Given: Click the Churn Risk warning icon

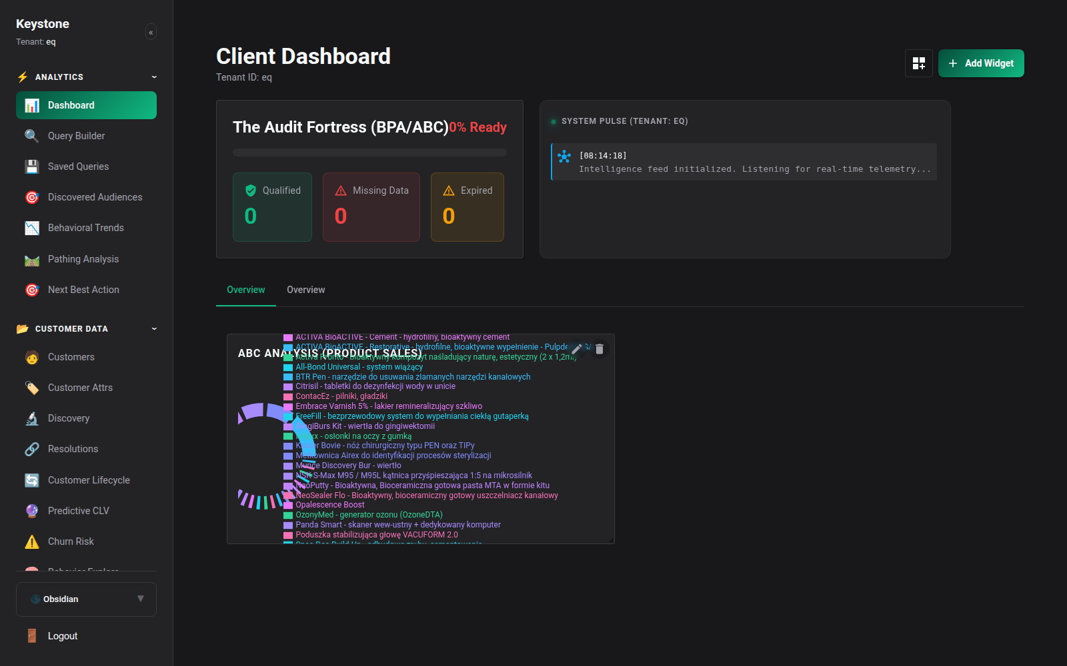Looking at the screenshot, I should click(32, 541).
